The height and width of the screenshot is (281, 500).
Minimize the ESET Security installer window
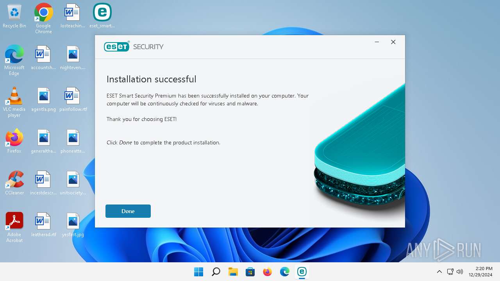click(x=377, y=42)
